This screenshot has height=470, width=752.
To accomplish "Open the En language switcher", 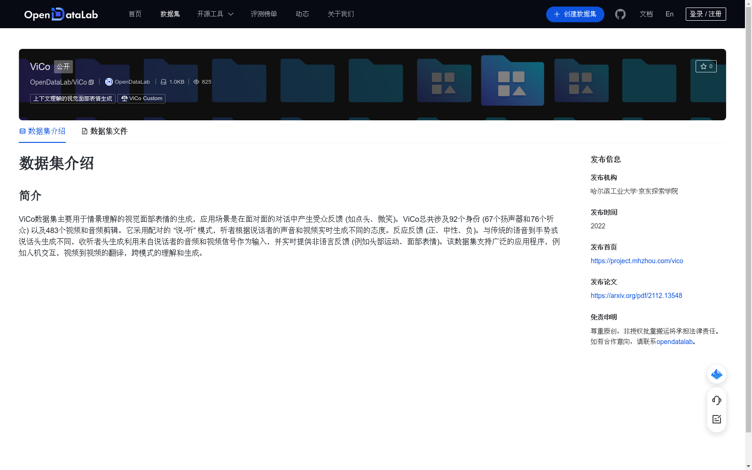I will (669, 14).
